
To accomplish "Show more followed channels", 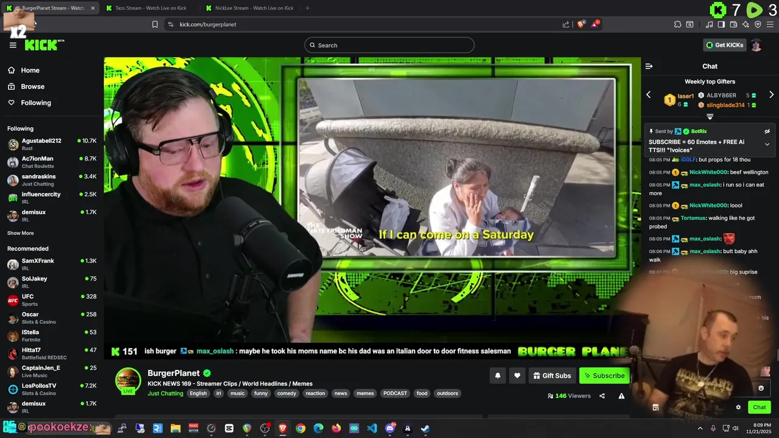I will 21,233.
